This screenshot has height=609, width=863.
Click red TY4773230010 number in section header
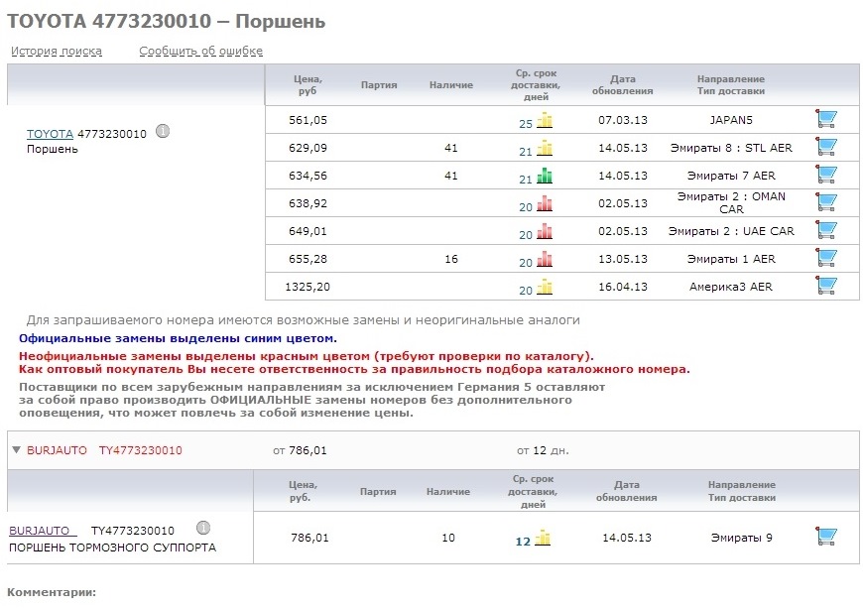click(140, 450)
